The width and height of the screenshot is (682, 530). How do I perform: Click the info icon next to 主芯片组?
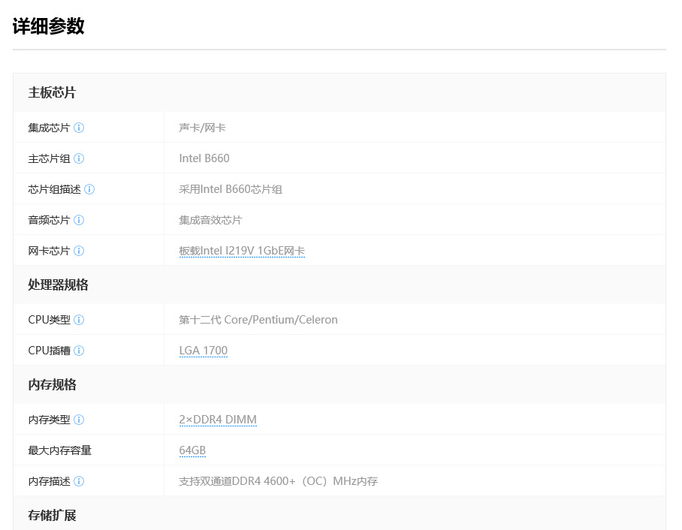point(79,158)
